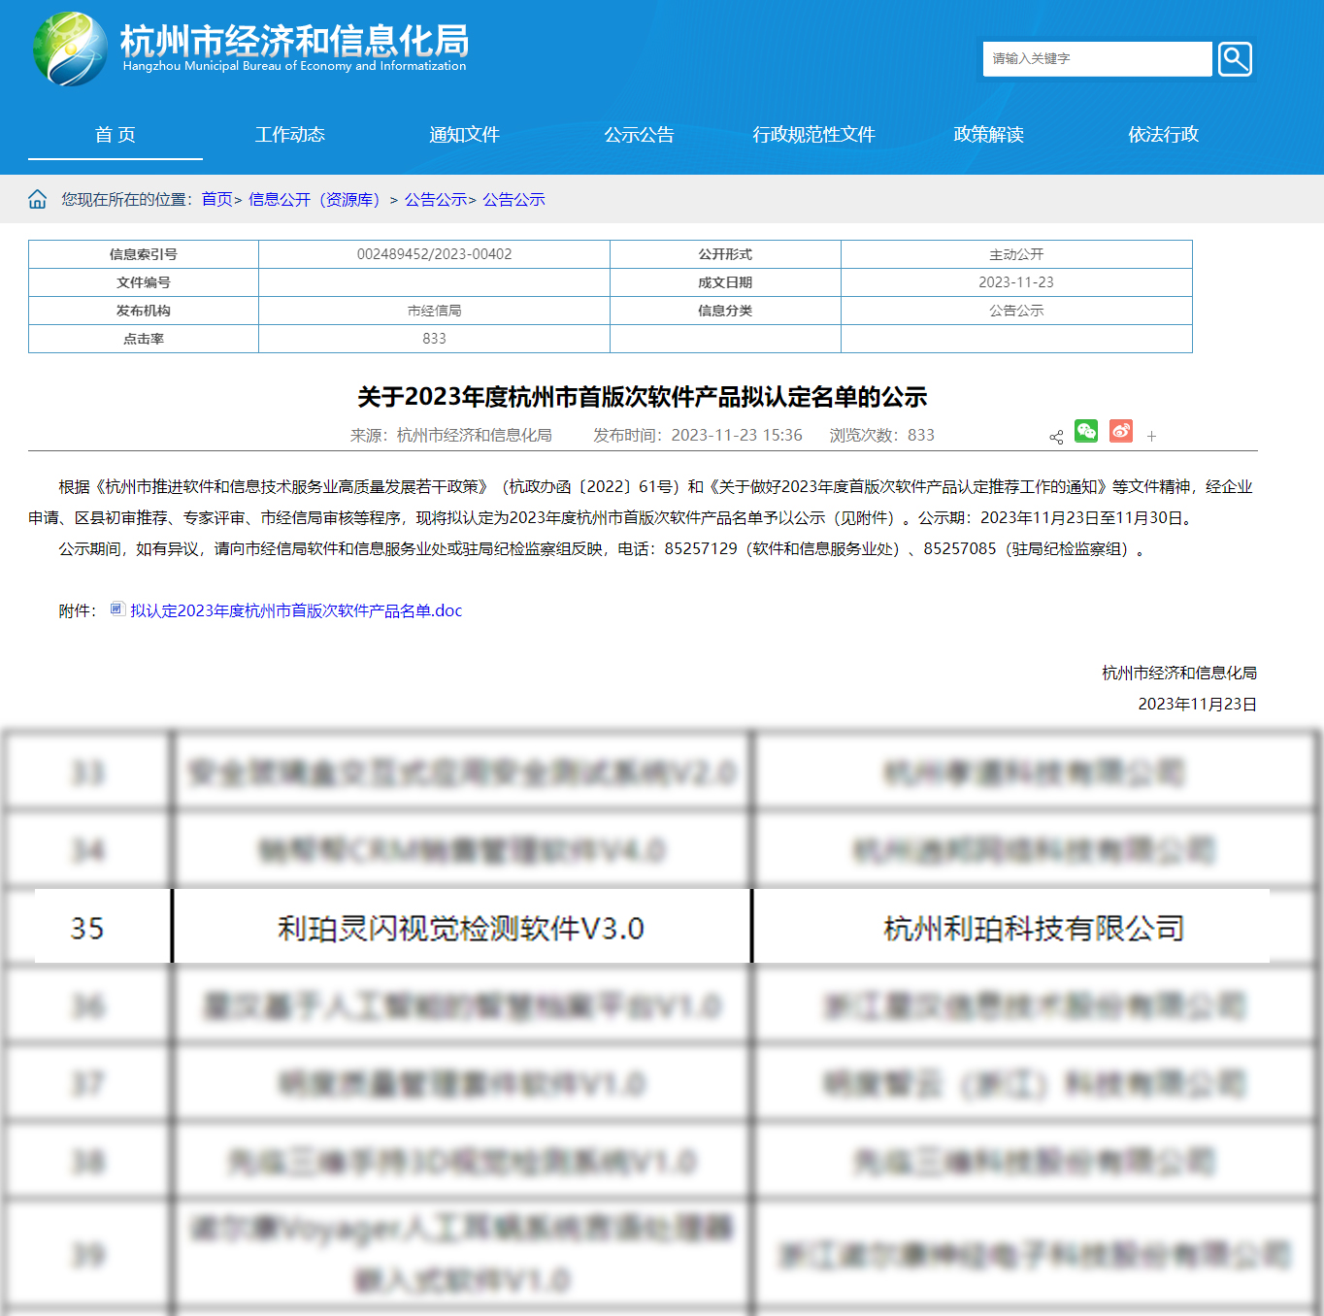Expand more share options plus icon
The height and width of the screenshot is (1316, 1324).
(1151, 437)
